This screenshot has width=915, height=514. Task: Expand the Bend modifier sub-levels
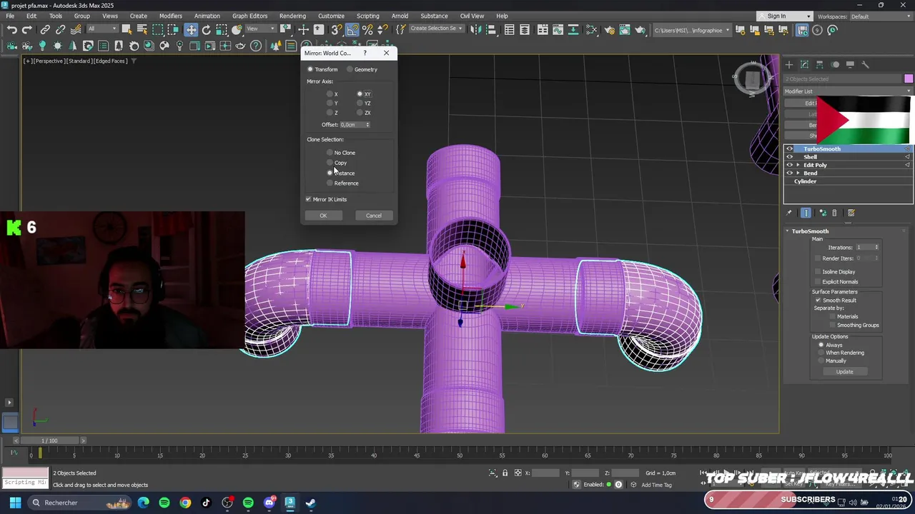click(798, 173)
